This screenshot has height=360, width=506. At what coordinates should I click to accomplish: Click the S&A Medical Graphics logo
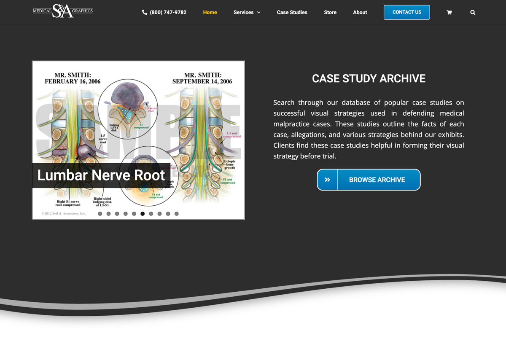pos(63,11)
